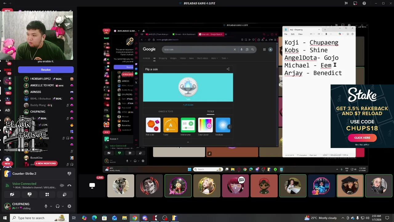Disconnect from the voice channel
Image resolution: width=394 pixels, height=222 pixels.
[69, 185]
